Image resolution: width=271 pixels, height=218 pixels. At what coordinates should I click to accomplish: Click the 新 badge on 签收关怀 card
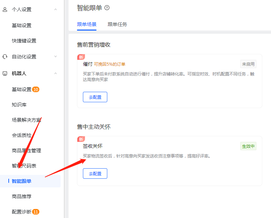click(81, 139)
